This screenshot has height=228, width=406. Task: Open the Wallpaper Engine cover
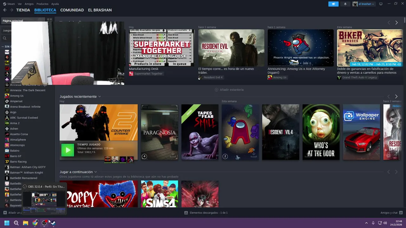361,132
